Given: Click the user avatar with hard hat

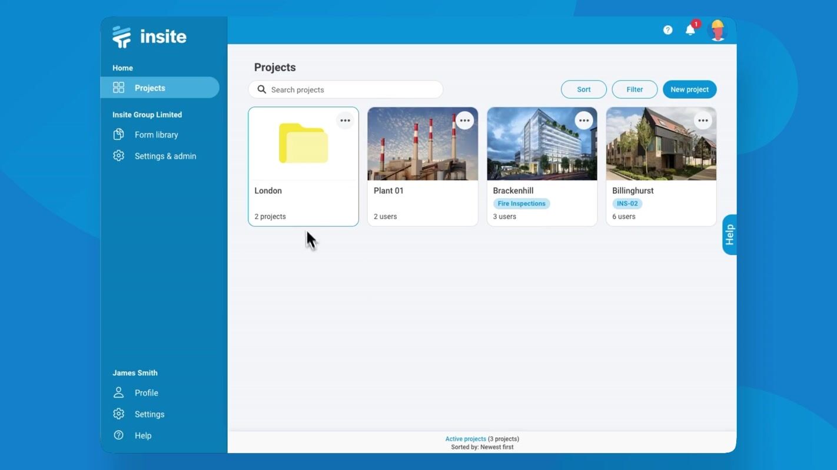Looking at the screenshot, I should pos(717,30).
